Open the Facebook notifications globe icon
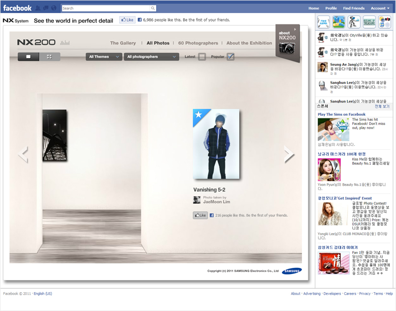 coord(53,8)
